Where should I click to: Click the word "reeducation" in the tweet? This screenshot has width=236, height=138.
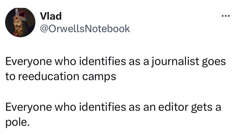point(49,76)
